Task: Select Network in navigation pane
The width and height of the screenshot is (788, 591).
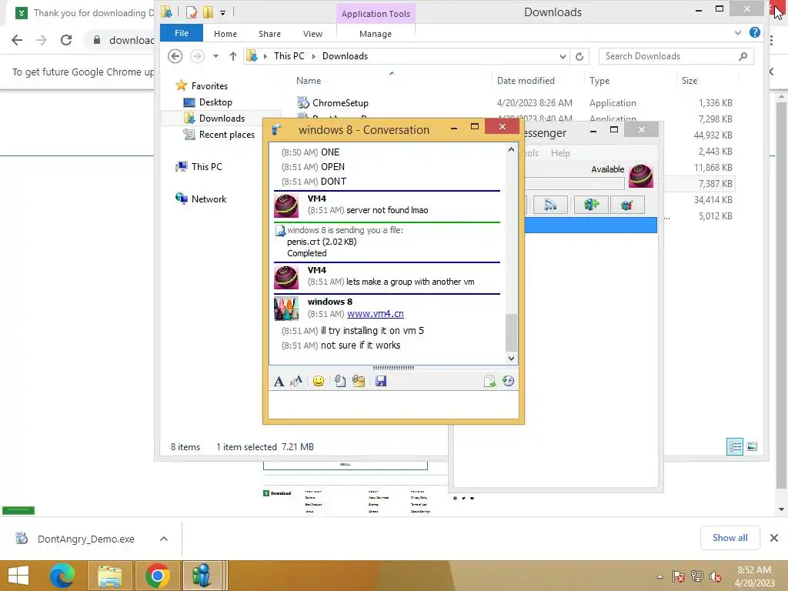Action: coord(209,199)
